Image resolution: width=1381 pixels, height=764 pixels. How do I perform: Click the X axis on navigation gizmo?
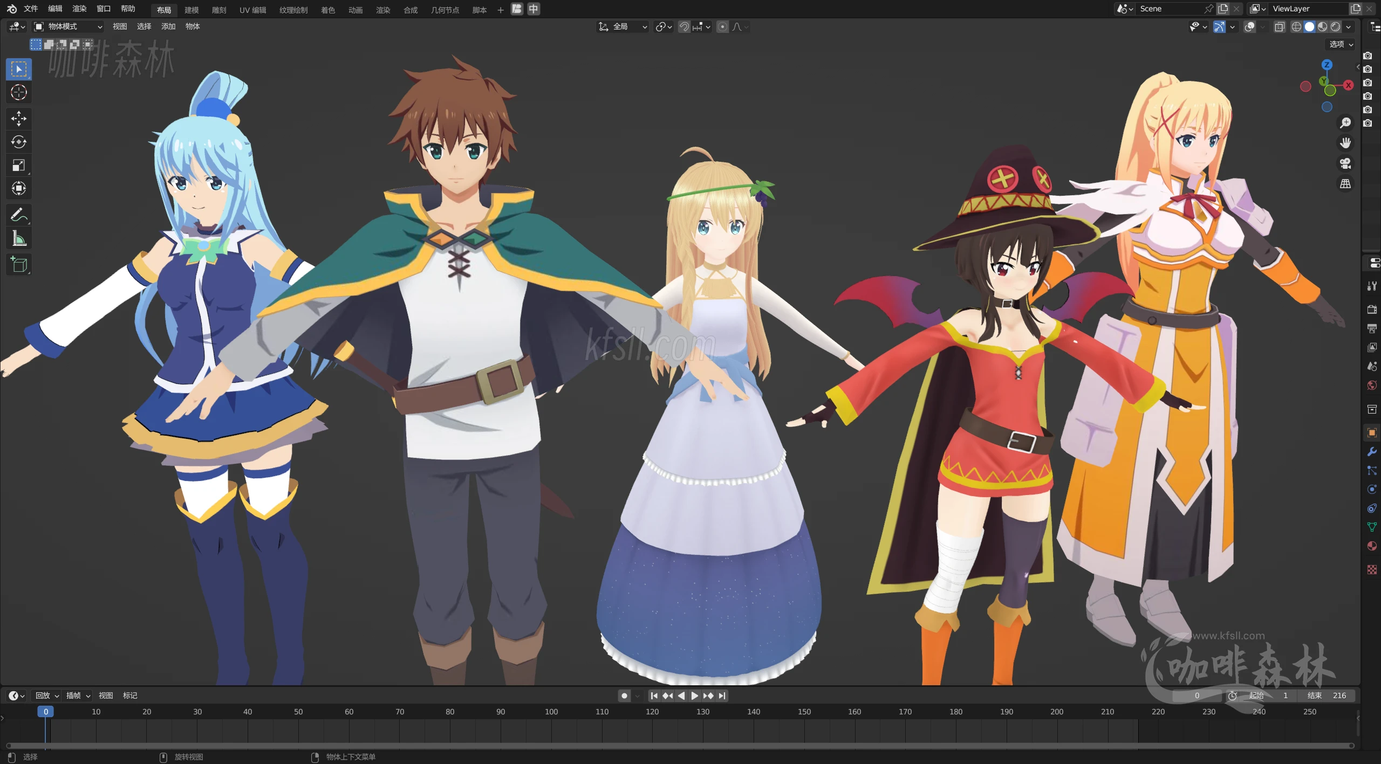coord(1348,85)
